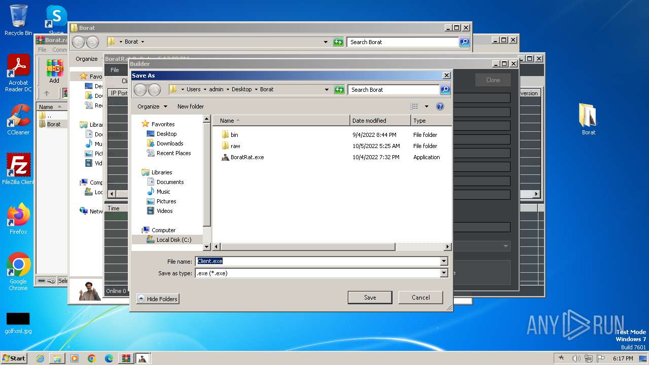Screen dimensions: 649x365
Task: Sort by the Type column header
Action: (431, 121)
